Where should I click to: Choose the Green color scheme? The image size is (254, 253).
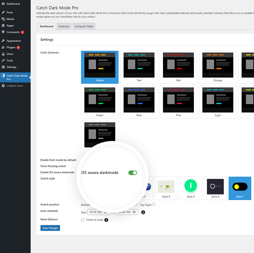pos(100,102)
